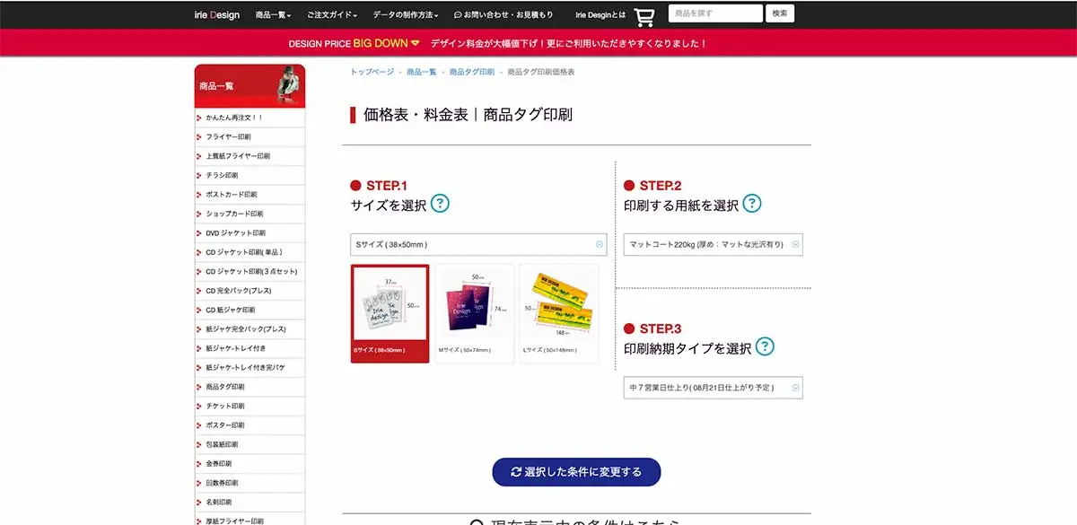The image size is (1077, 525).
Task: Click the red arrow icon beside 商品タグ印刷 sidebar item
Action: pos(199,387)
